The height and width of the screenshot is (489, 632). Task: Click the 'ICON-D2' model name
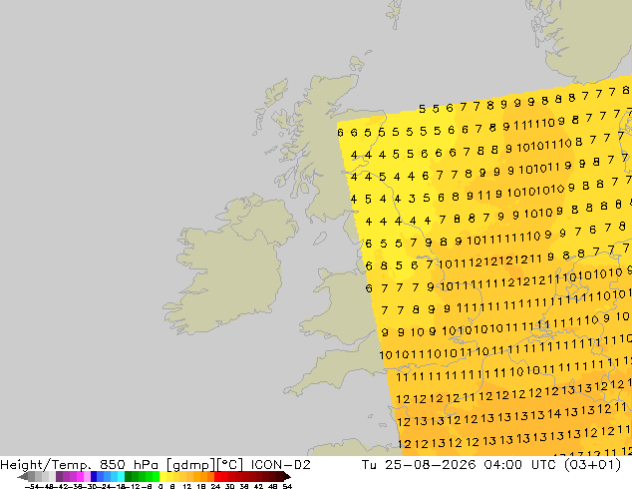tap(280, 465)
